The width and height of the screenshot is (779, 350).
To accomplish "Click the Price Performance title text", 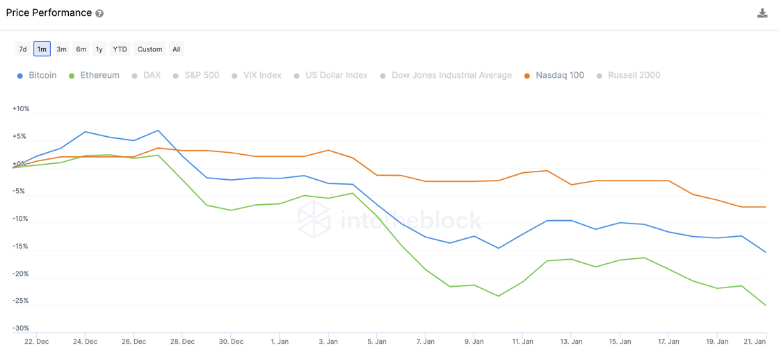I will coord(49,13).
